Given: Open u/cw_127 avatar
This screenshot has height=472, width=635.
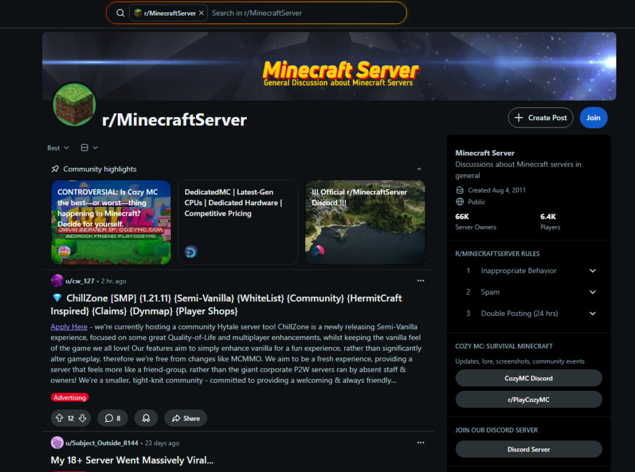Looking at the screenshot, I should click(57, 281).
